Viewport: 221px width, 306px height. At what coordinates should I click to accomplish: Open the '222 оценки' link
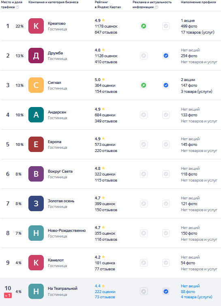coord(105,291)
